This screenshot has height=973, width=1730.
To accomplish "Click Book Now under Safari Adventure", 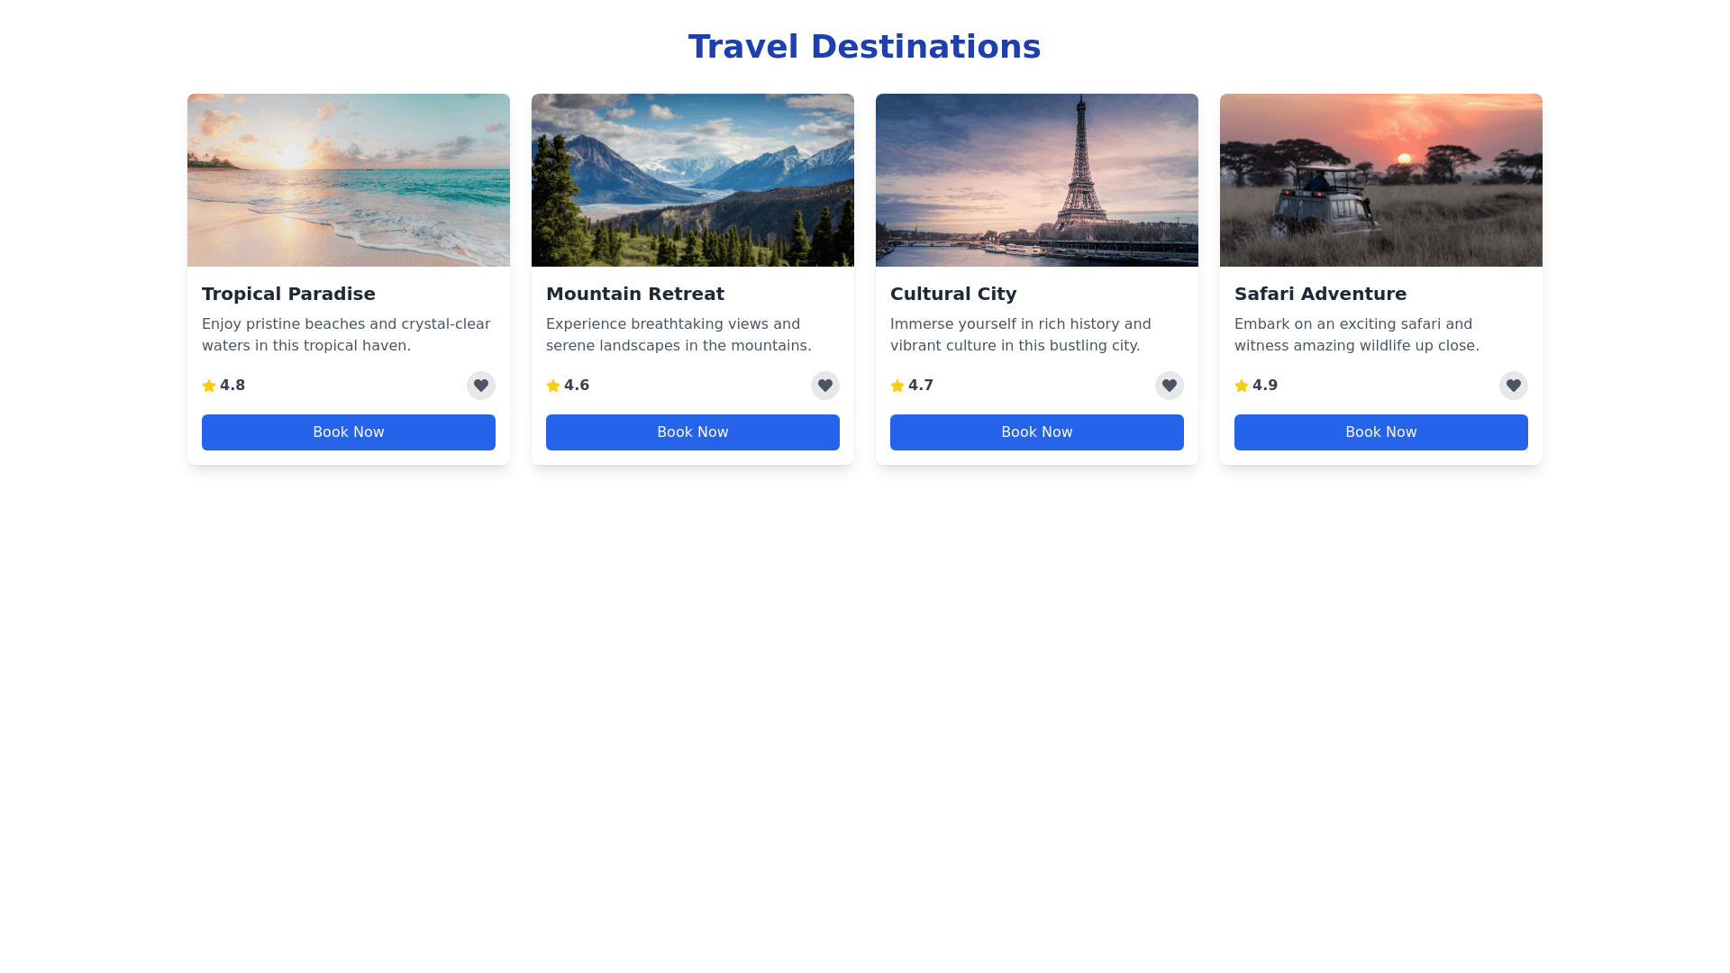I will 1381,432.
